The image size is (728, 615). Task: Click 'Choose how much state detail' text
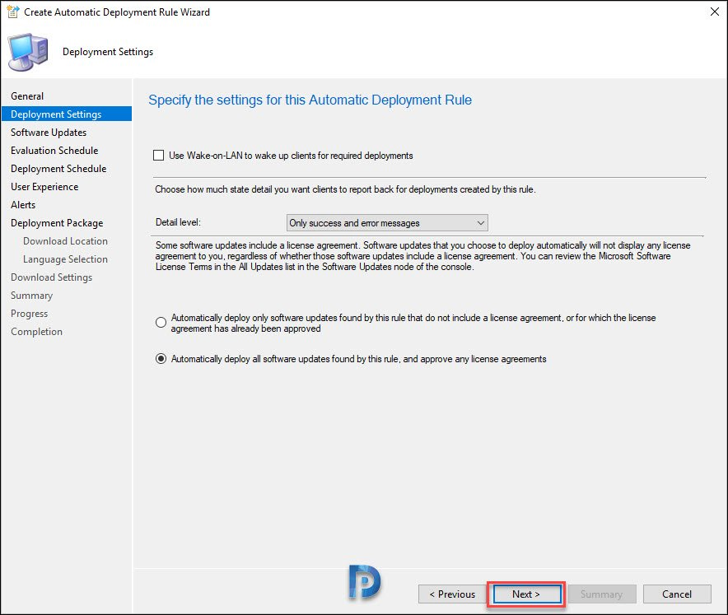pos(345,189)
